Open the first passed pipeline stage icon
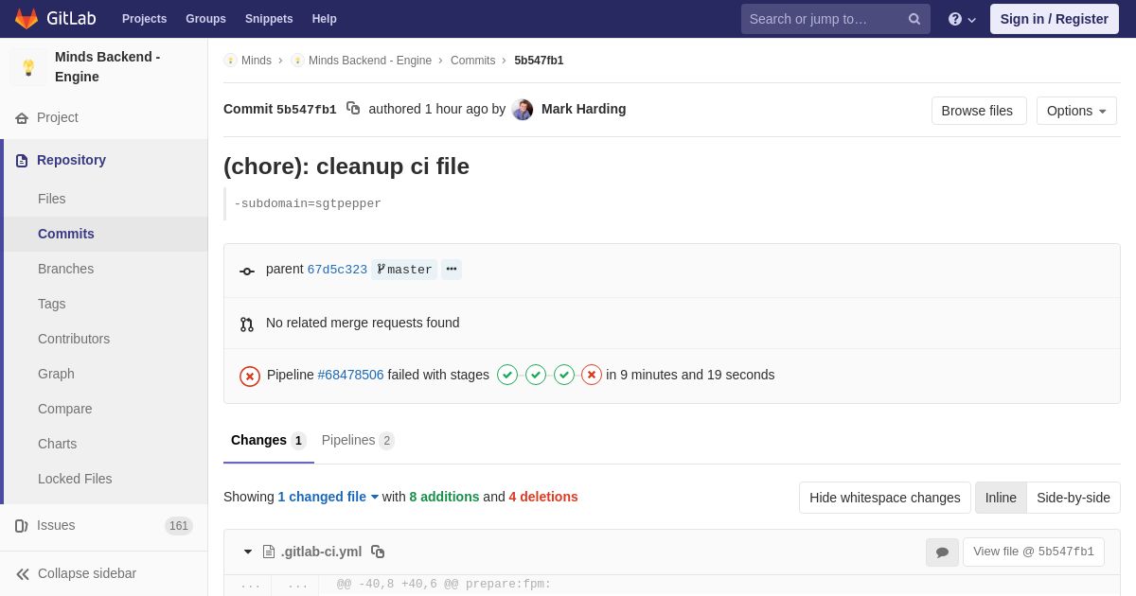1136x596 pixels. tap(507, 375)
